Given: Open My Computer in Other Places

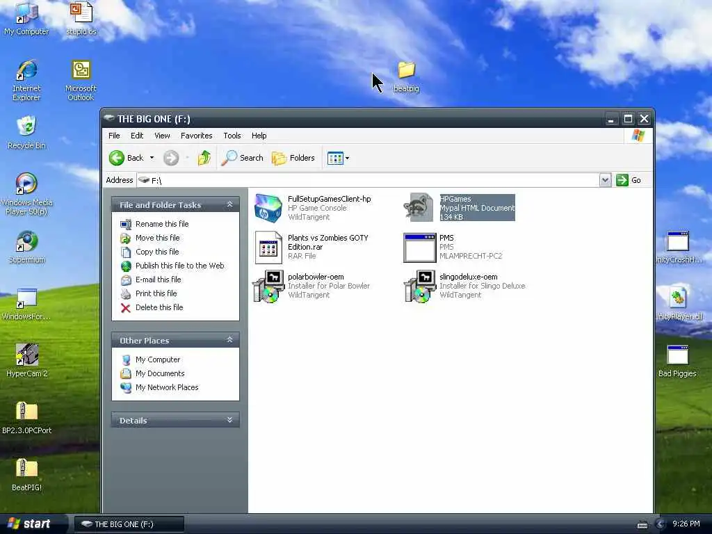Looking at the screenshot, I should [158, 359].
